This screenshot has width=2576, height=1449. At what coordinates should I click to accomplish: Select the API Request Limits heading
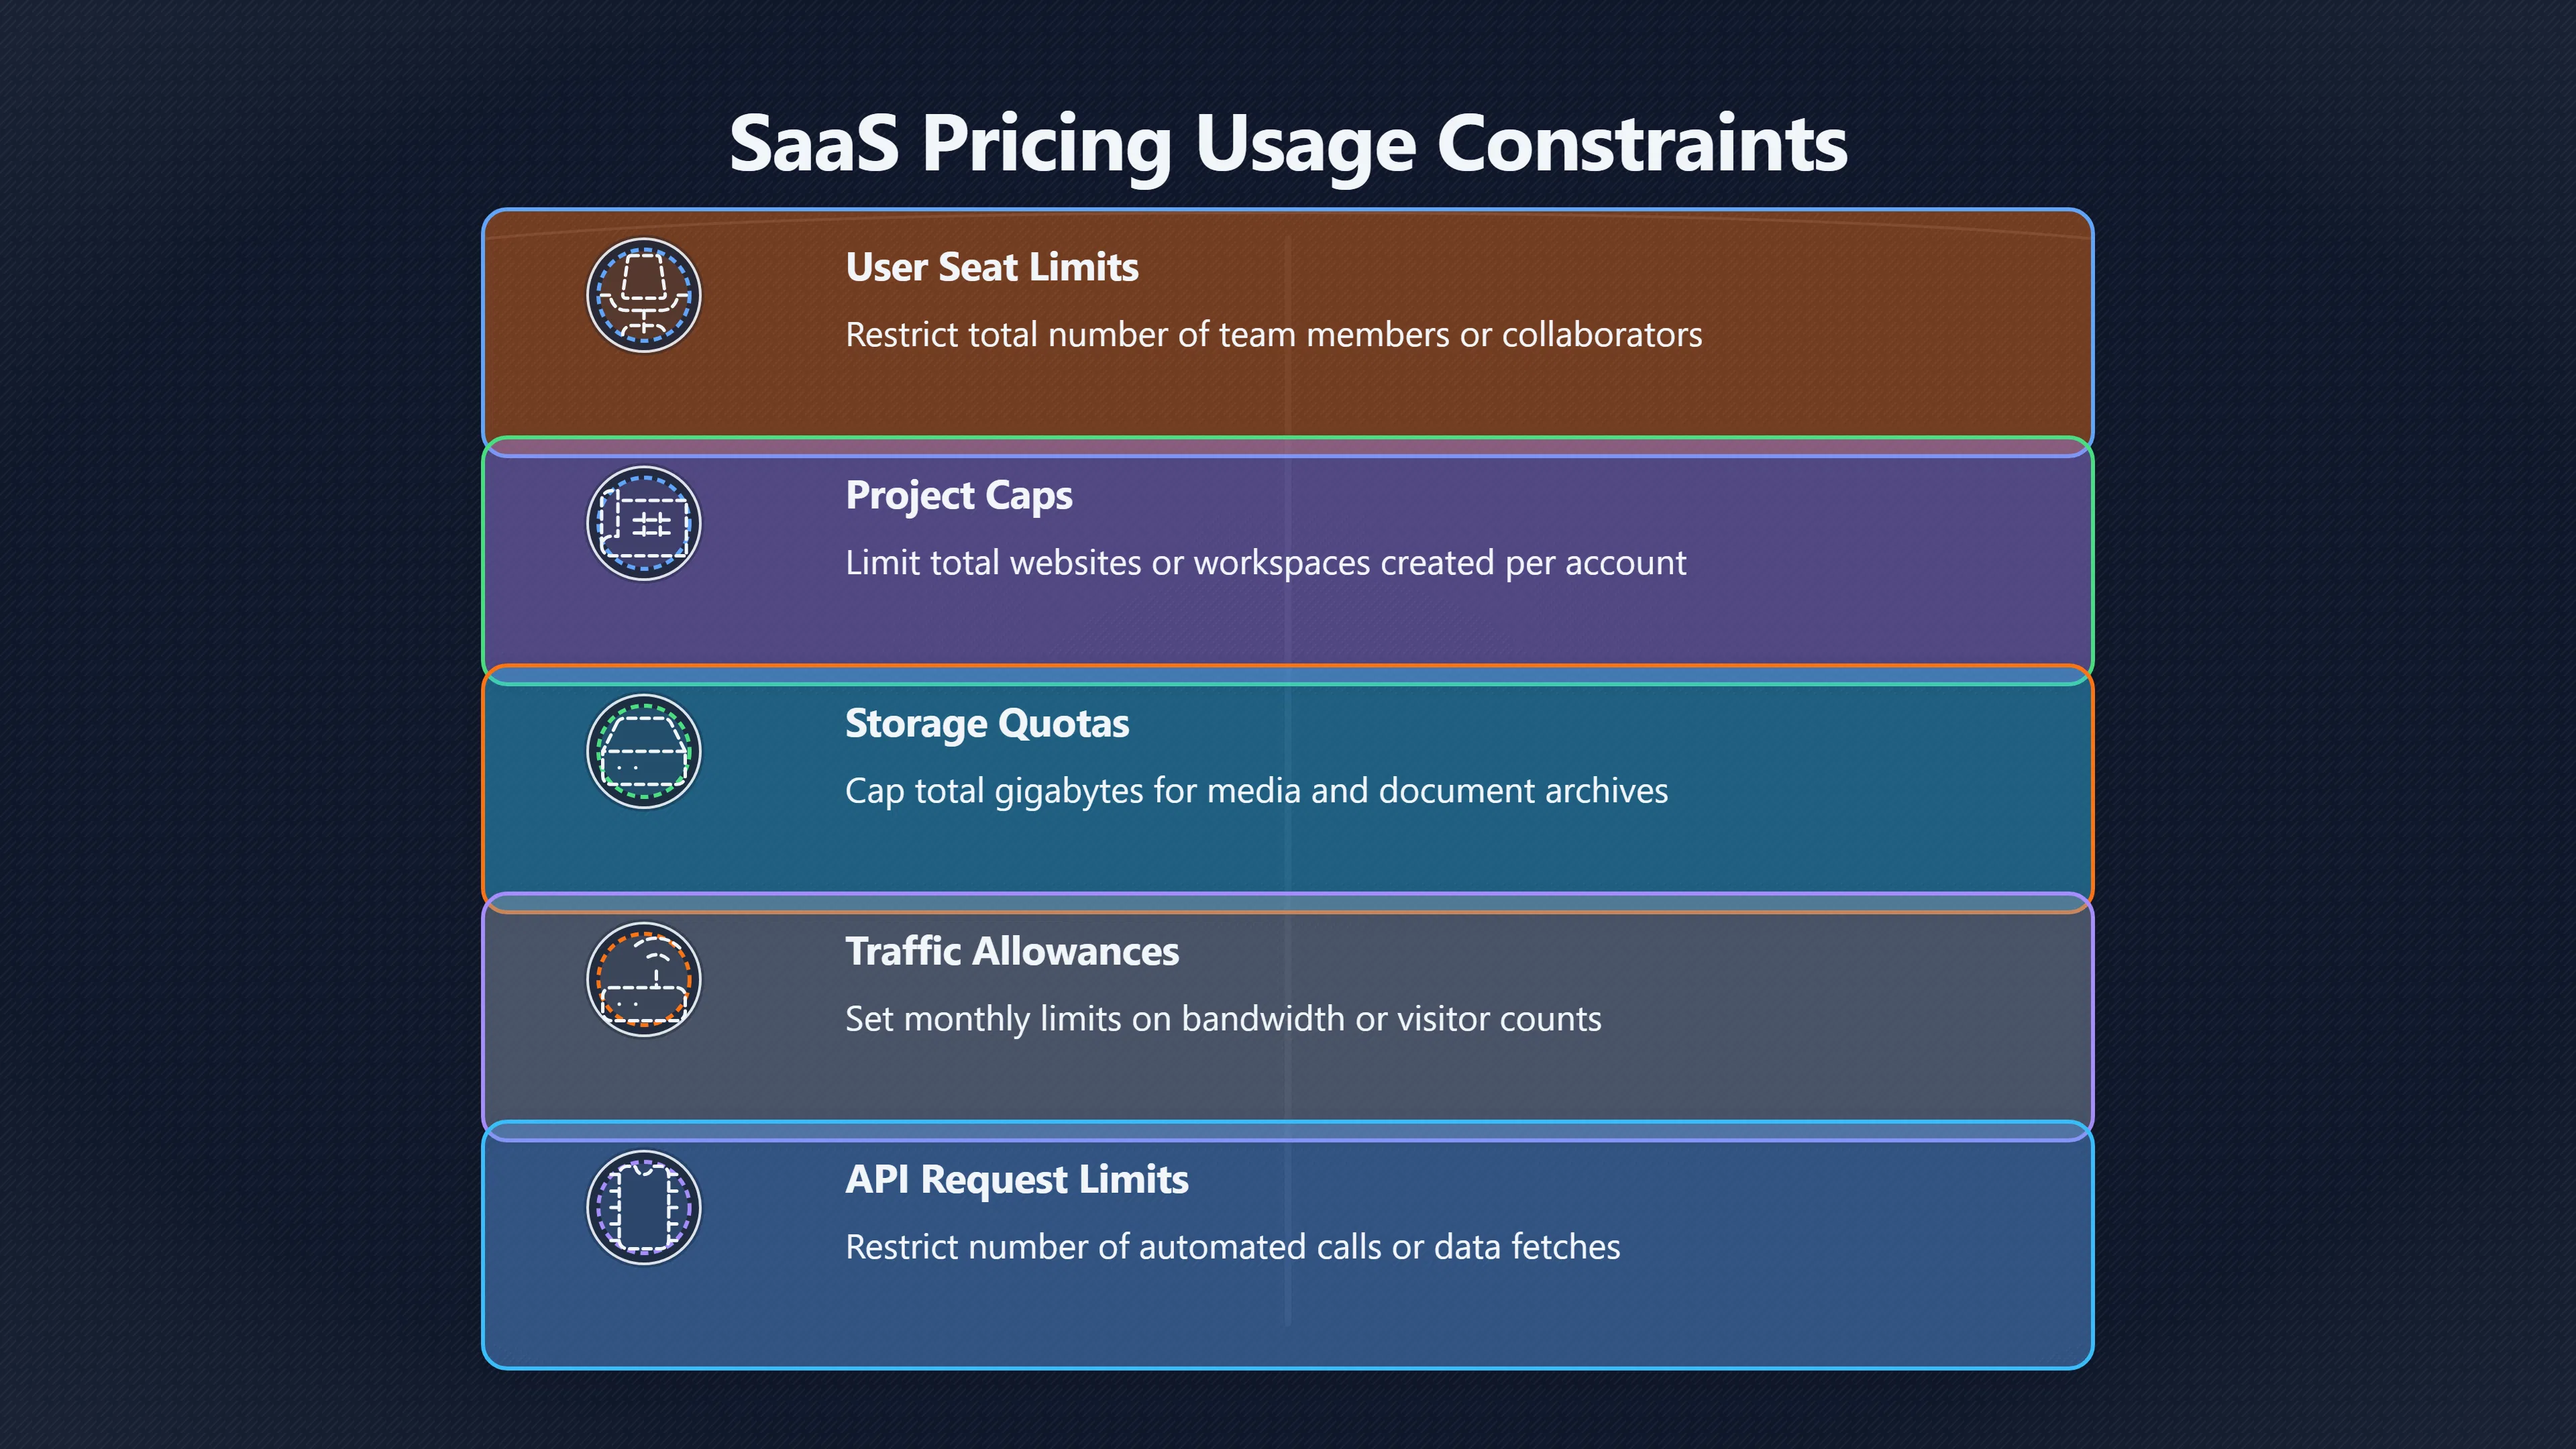pyautogui.click(x=1017, y=1180)
